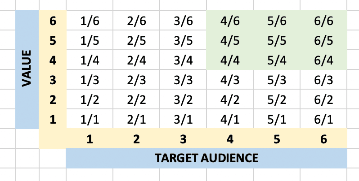
Task: Click target audience axis label 6
Action: (323, 138)
